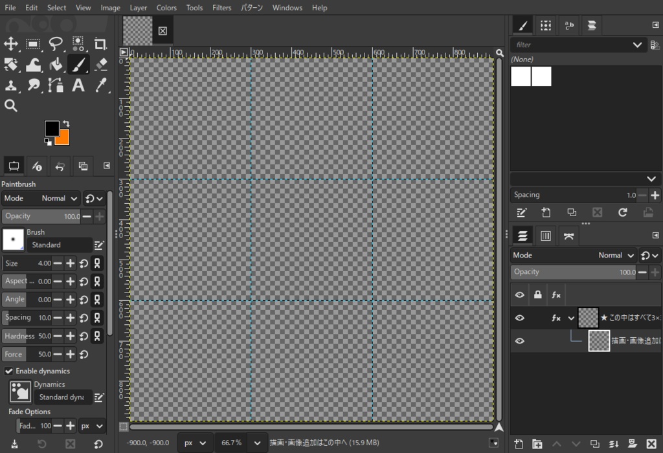
Task: Reset colors to default black and white
Action: tap(48, 142)
